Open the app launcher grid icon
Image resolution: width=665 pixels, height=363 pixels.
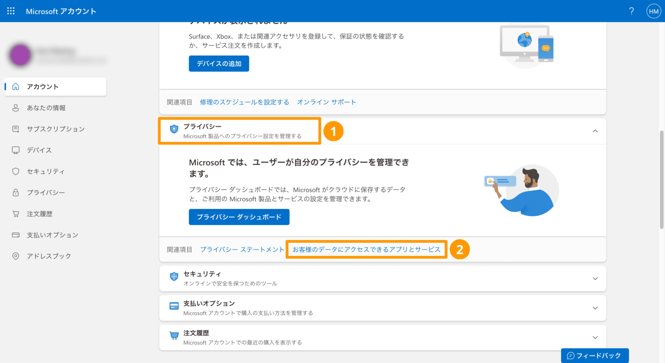[11, 11]
